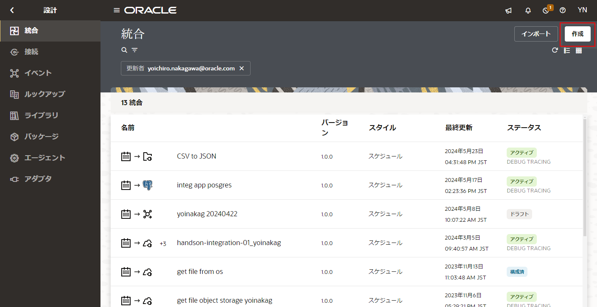Switch to list view layout
The image size is (597, 307).
coord(567,50)
